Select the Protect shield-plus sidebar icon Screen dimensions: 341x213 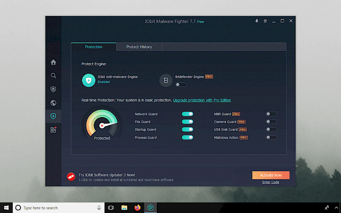click(53, 116)
